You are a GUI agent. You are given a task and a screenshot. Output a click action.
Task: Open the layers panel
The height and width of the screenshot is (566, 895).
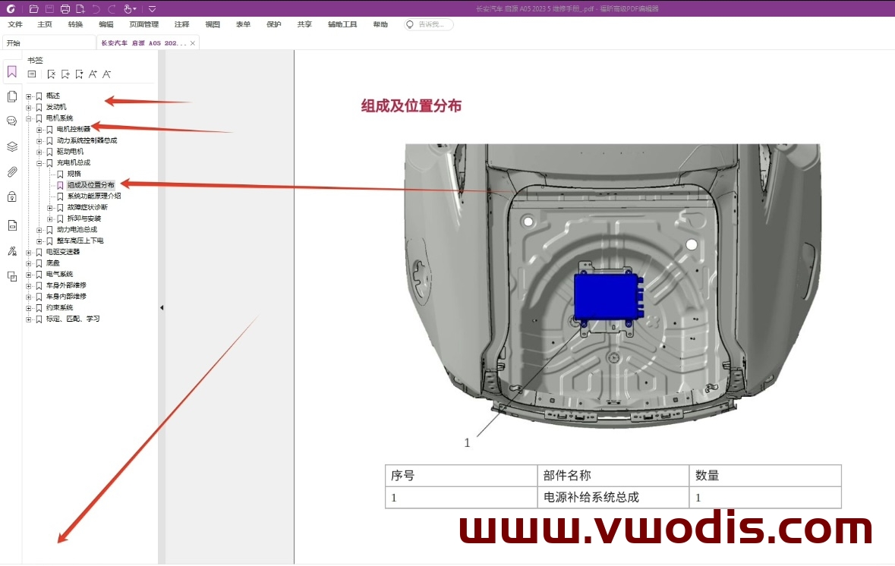click(x=11, y=146)
